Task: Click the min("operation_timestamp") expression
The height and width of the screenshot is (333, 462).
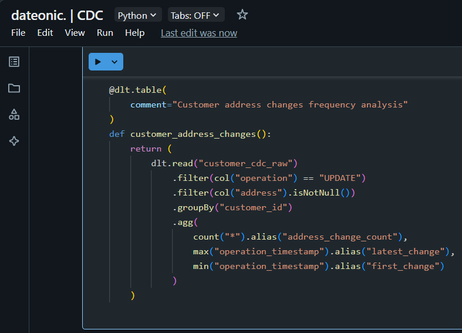Action: coord(261,267)
